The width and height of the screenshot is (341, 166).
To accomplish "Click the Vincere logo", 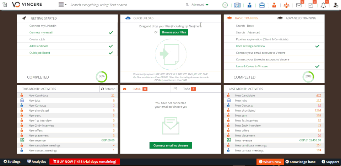I will tap(27, 5).
